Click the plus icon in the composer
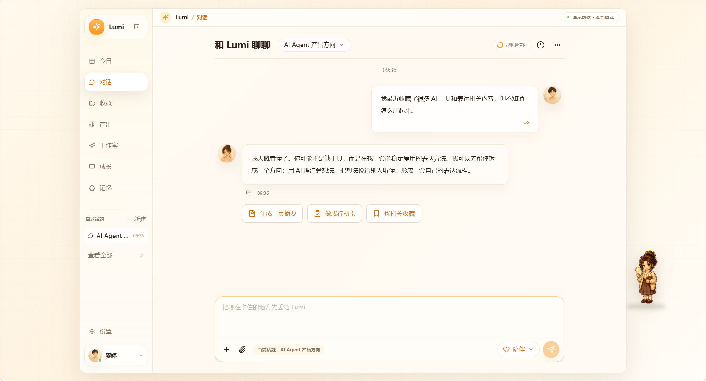 click(x=226, y=350)
